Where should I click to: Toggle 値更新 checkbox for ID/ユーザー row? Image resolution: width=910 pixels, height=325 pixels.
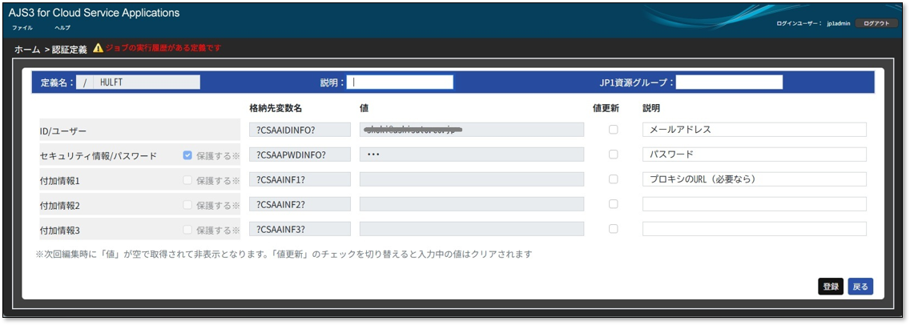(x=614, y=130)
